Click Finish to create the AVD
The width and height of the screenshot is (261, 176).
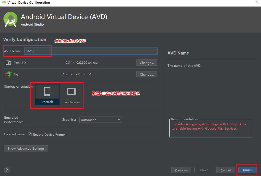[247, 170]
